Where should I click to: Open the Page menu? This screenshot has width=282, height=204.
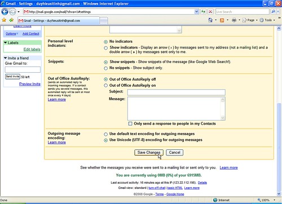click(x=250, y=20)
